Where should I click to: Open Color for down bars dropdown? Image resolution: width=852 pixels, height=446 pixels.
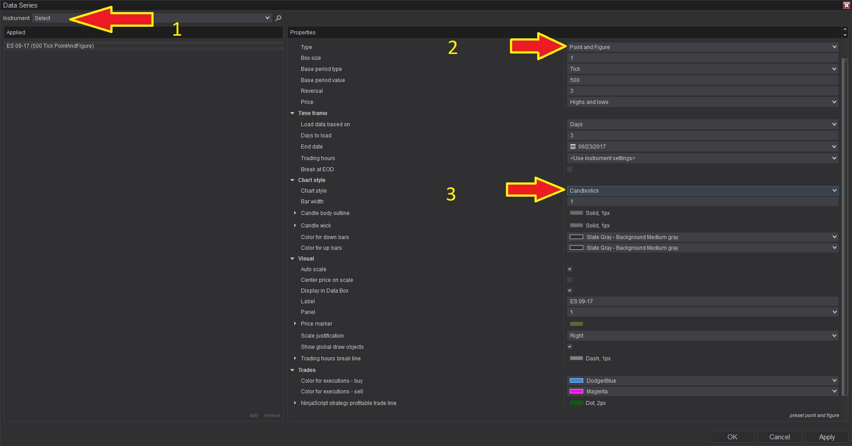(x=702, y=237)
